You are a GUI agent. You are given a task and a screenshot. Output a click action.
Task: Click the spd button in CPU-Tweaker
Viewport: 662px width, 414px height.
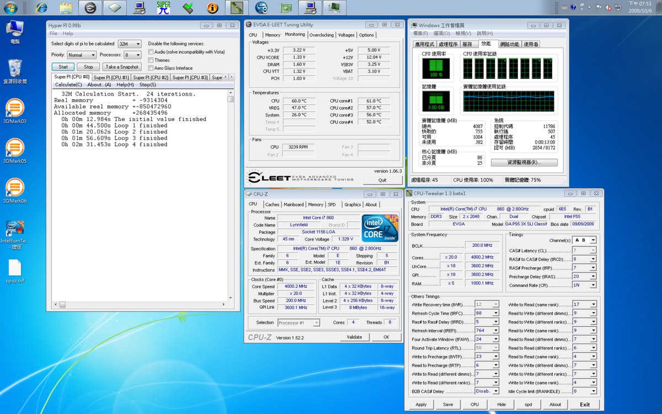tap(528, 405)
